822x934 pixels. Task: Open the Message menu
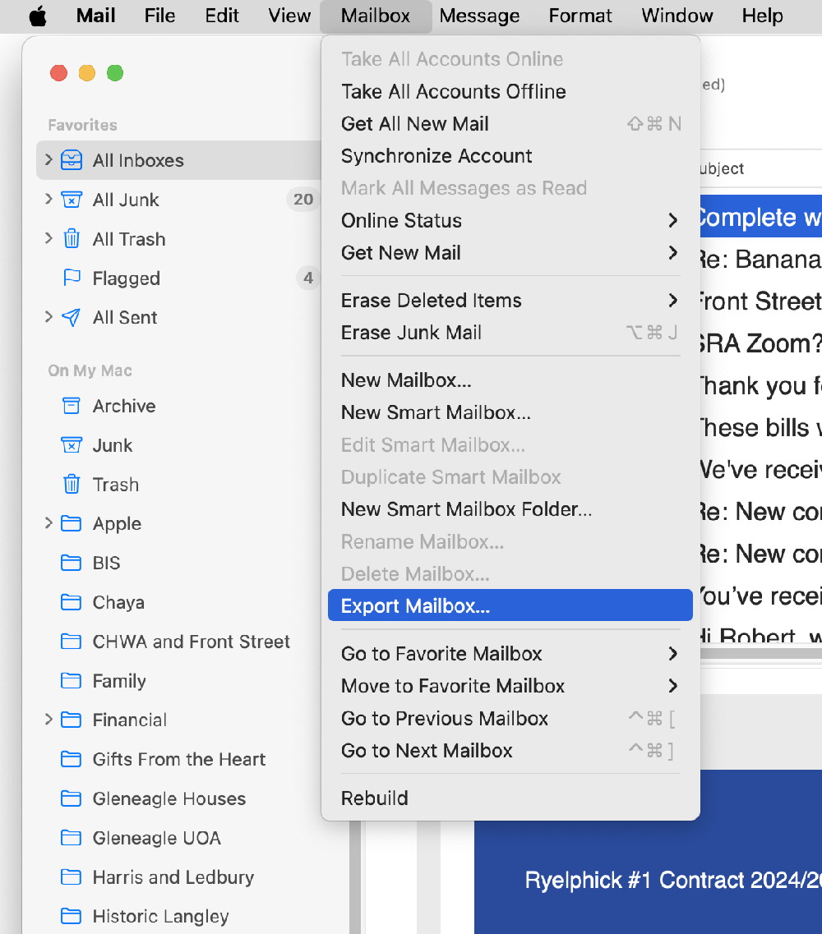[479, 16]
